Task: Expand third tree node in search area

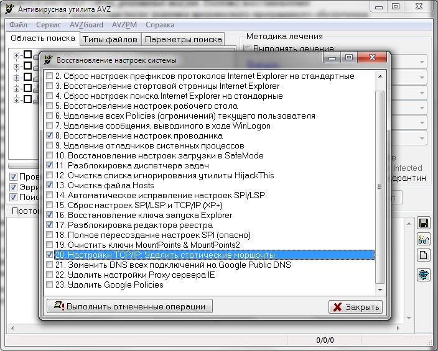Action: (x=16, y=78)
